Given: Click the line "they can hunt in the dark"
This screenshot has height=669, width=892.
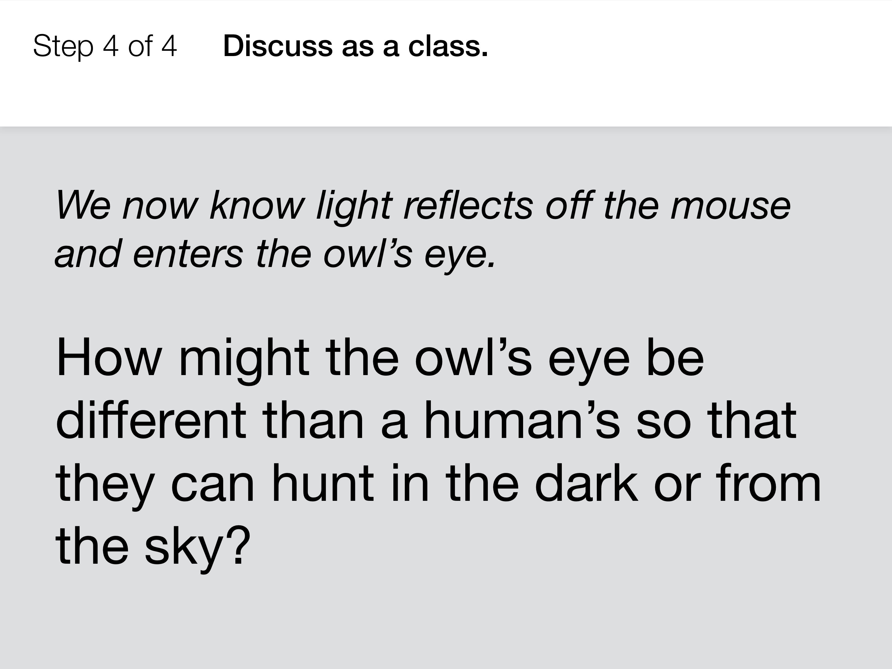Looking at the screenshot, I should 347,483.
